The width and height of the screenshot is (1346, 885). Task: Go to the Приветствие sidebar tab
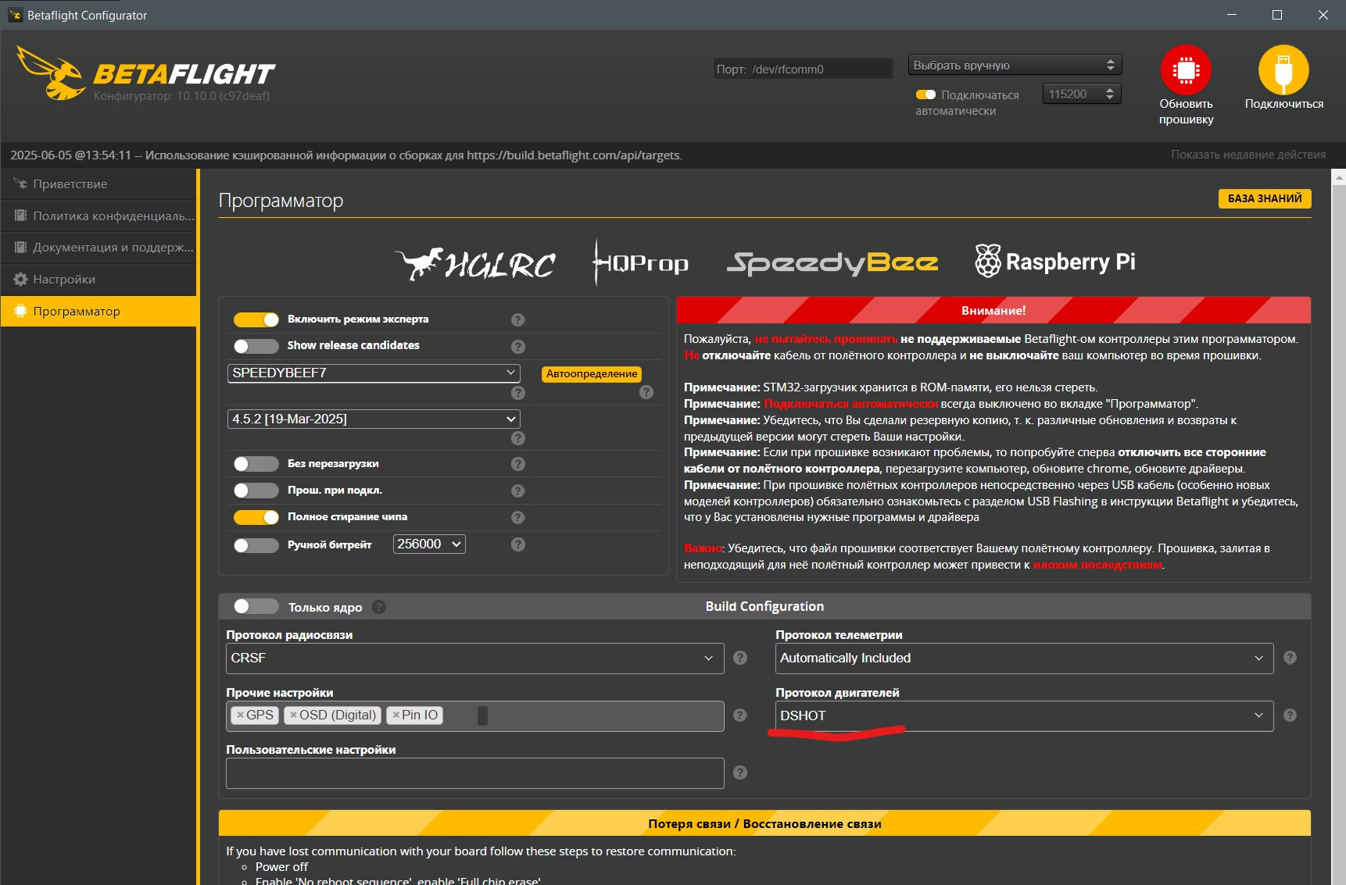pos(70,184)
